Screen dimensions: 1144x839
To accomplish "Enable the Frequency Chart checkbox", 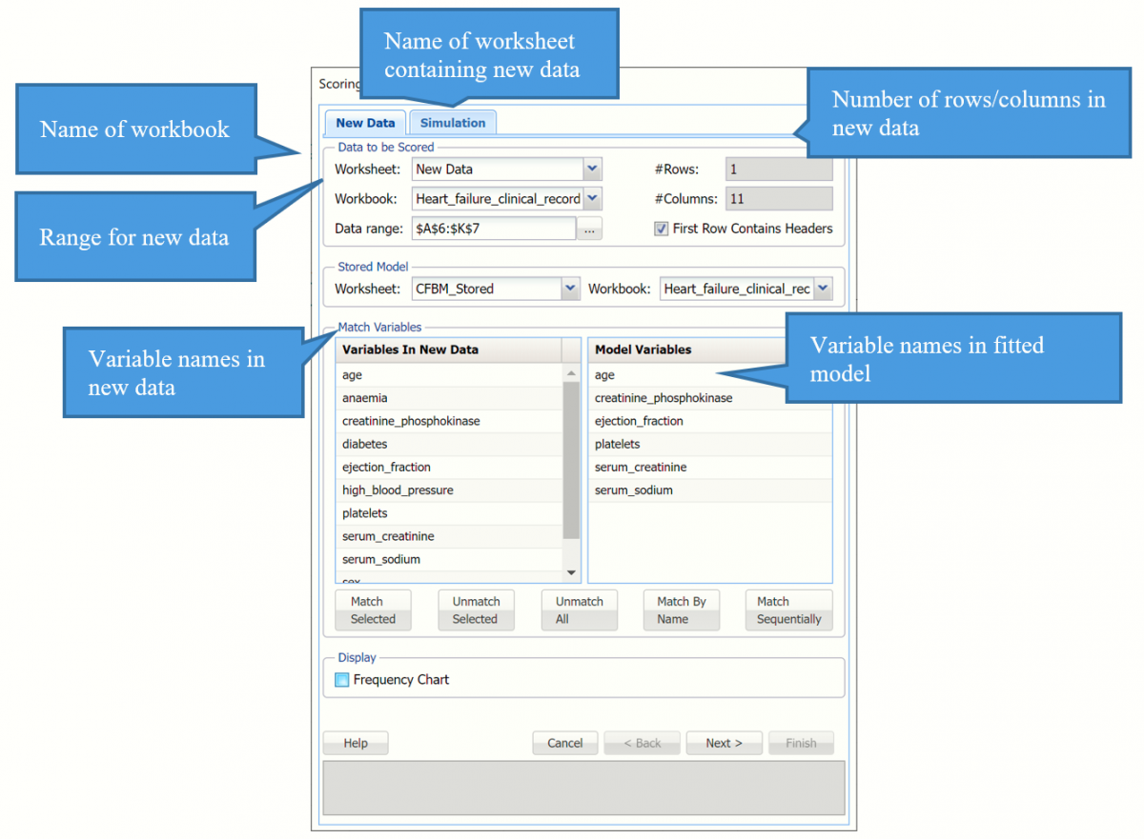I will tap(342, 680).
